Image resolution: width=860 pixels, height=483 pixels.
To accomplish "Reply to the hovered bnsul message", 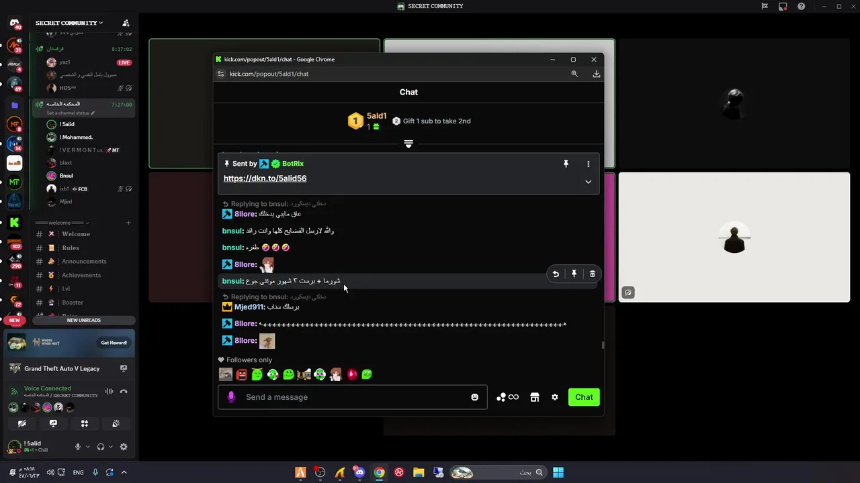I will tap(556, 274).
